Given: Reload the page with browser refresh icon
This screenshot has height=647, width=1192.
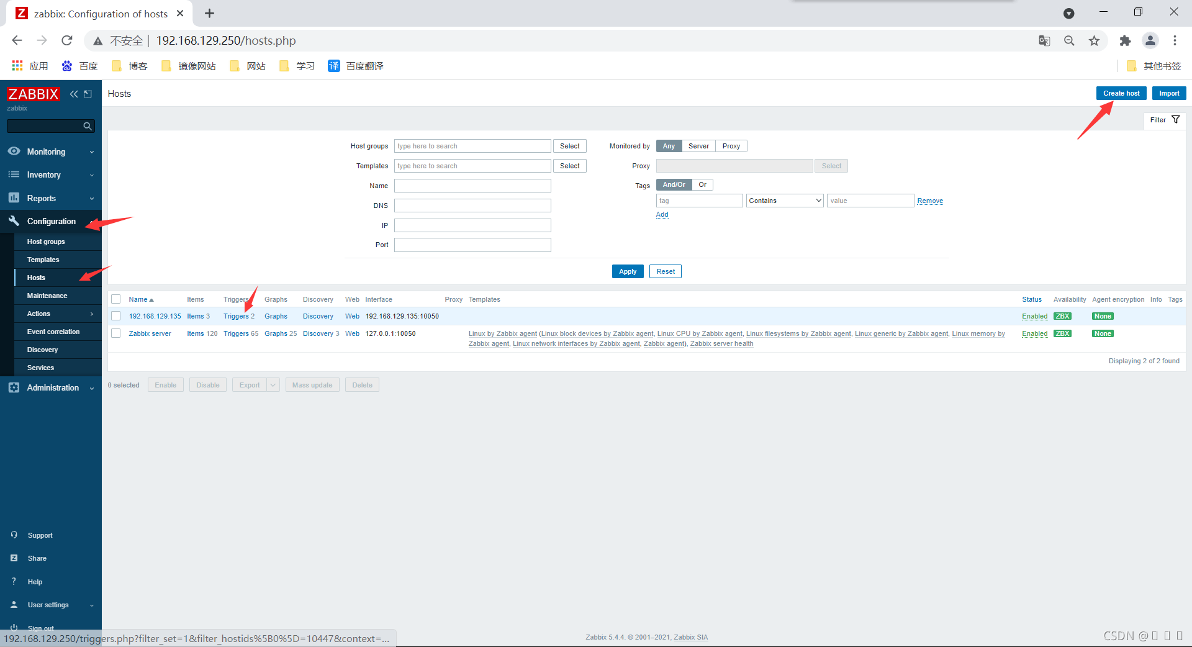Looking at the screenshot, I should pos(67,40).
